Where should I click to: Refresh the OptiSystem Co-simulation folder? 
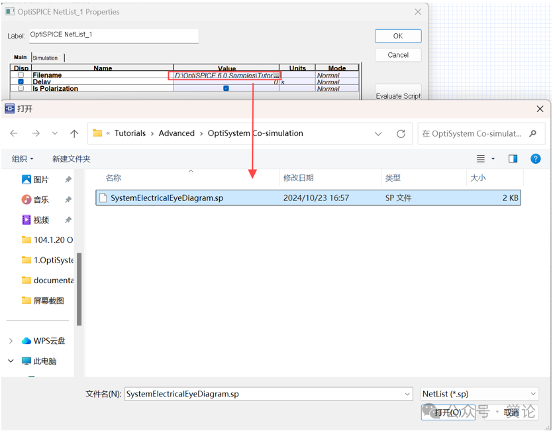click(x=401, y=134)
